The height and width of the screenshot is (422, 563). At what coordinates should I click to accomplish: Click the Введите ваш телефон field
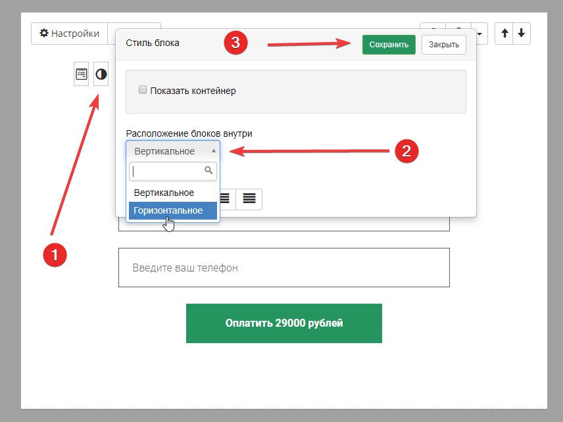284,268
